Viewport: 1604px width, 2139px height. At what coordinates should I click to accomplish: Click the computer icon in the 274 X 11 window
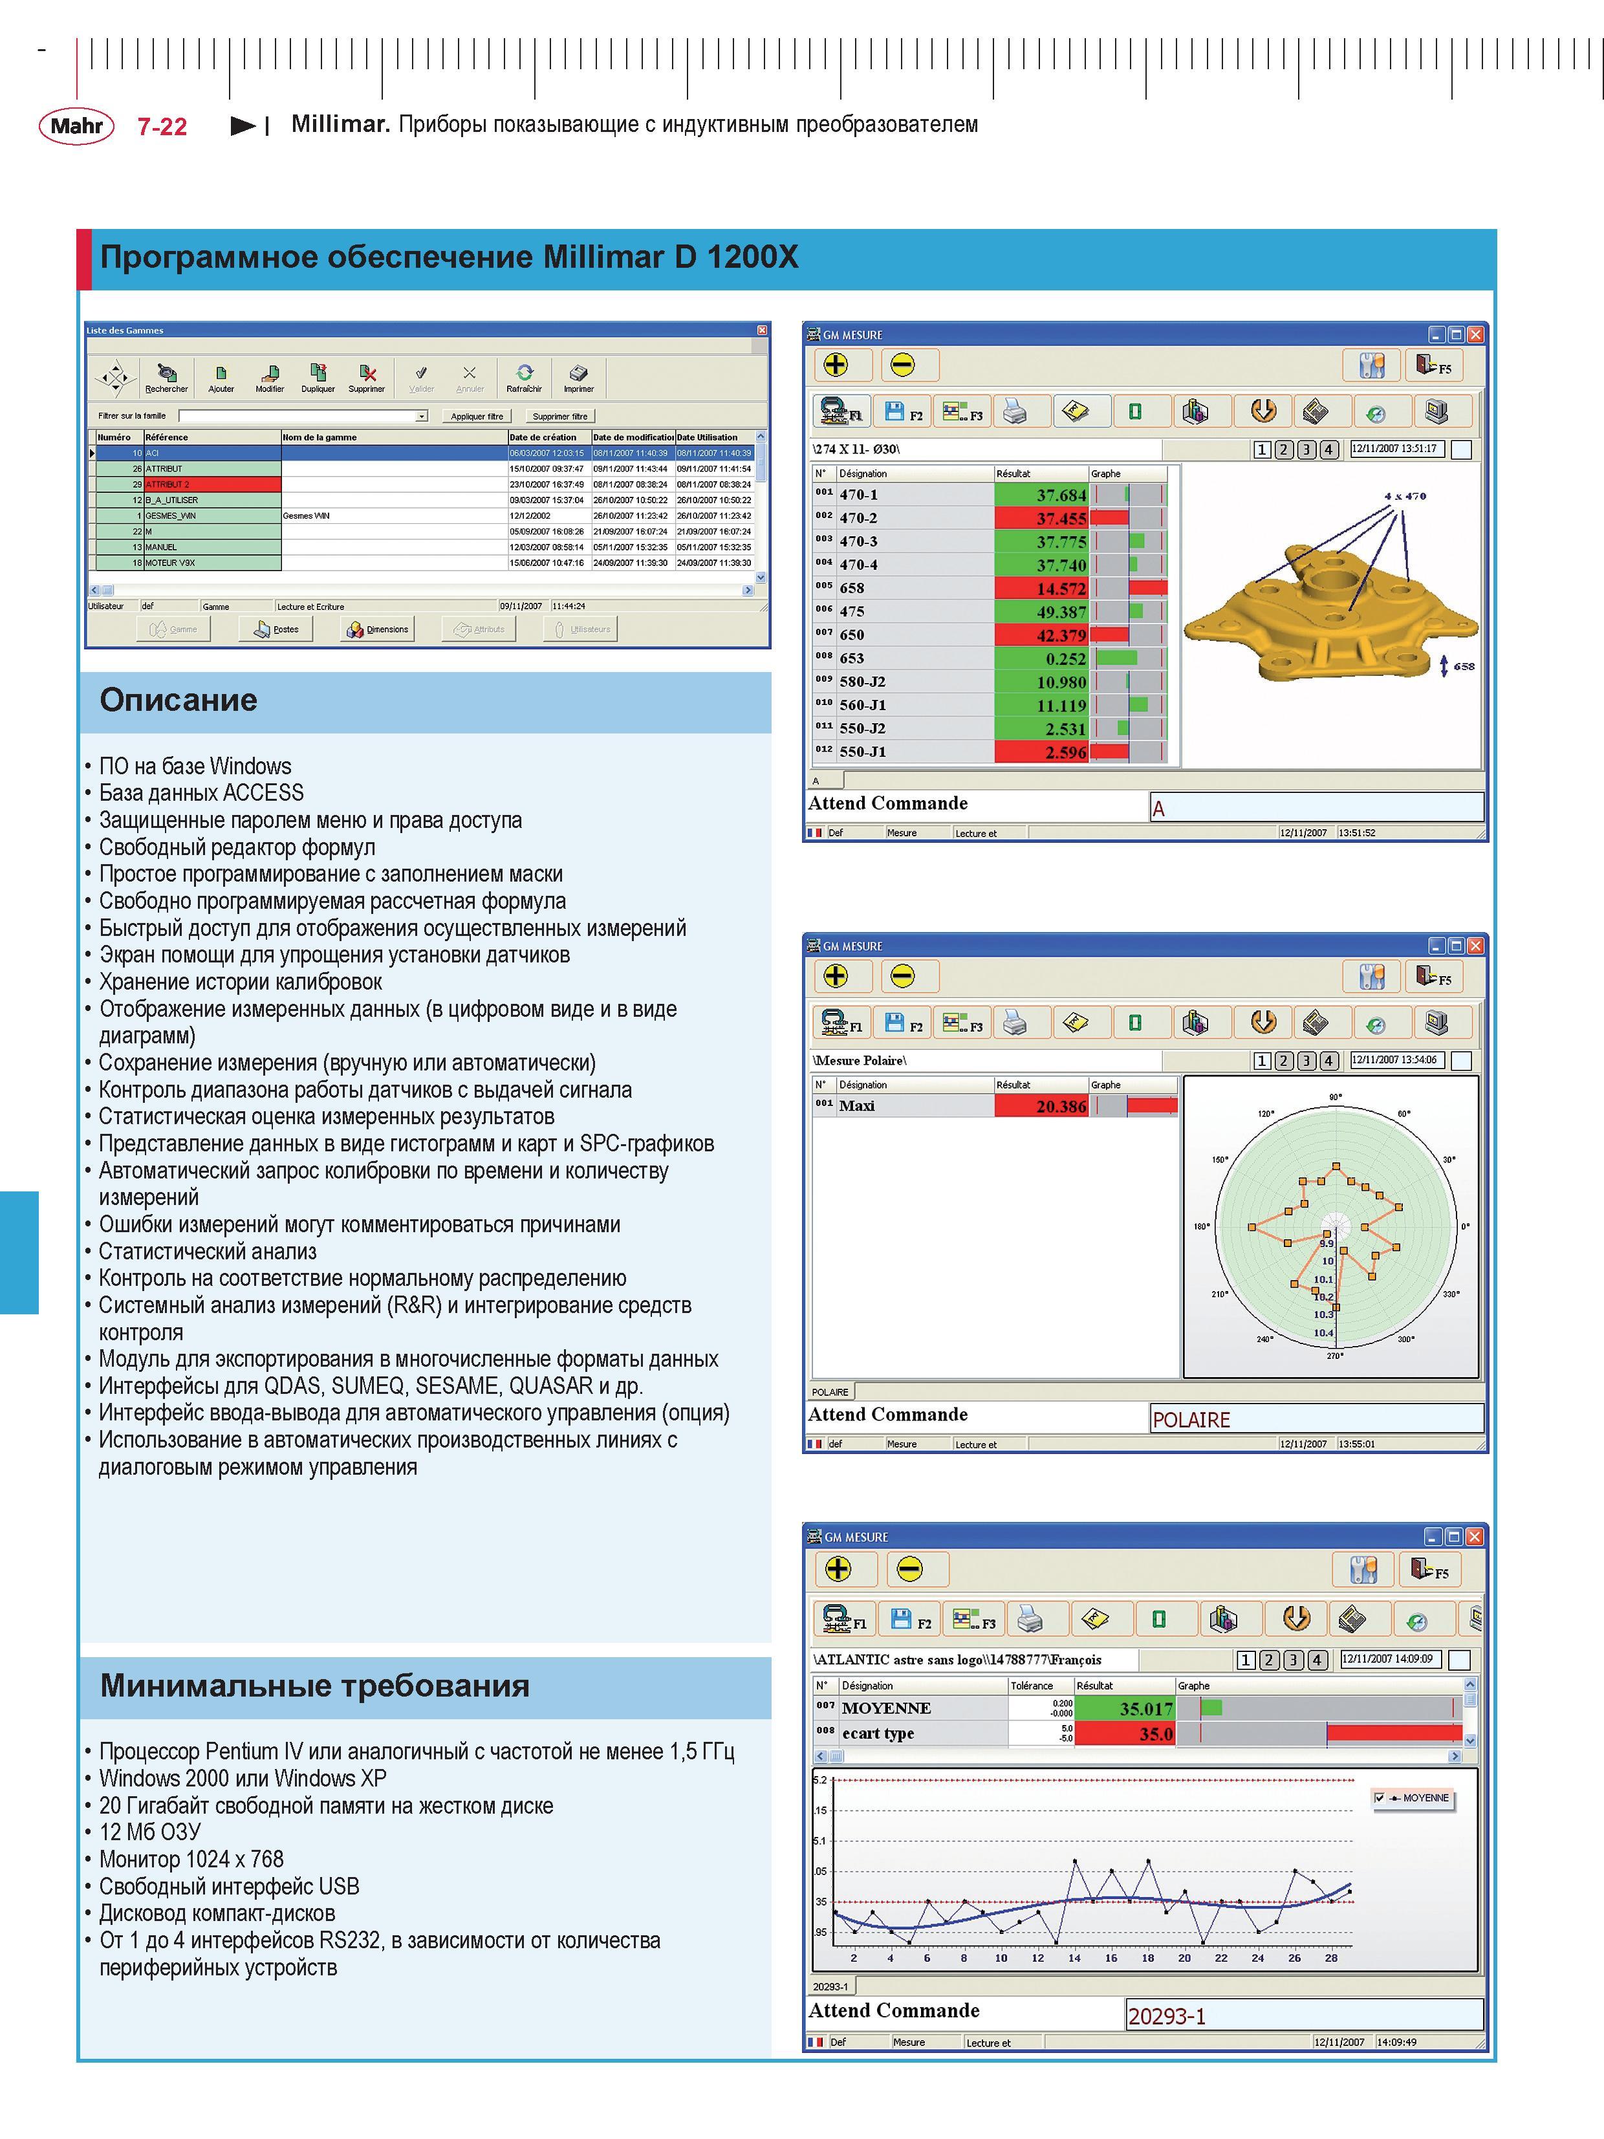point(1436,412)
